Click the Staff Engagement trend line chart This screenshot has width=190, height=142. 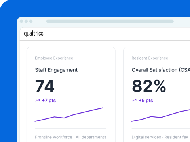69,114
